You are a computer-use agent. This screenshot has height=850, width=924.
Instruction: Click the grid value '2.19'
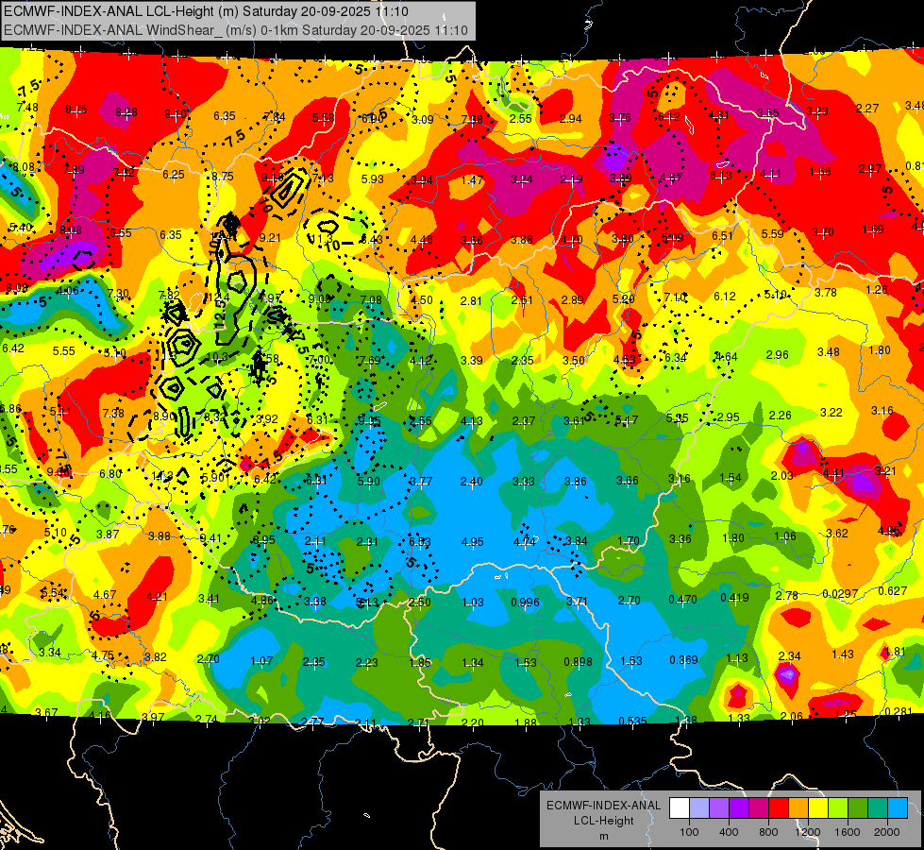click(572, 178)
